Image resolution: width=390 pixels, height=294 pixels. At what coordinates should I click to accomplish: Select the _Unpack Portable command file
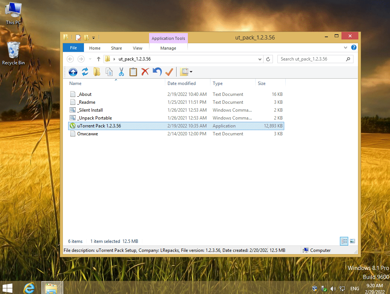[x=176, y=118]
